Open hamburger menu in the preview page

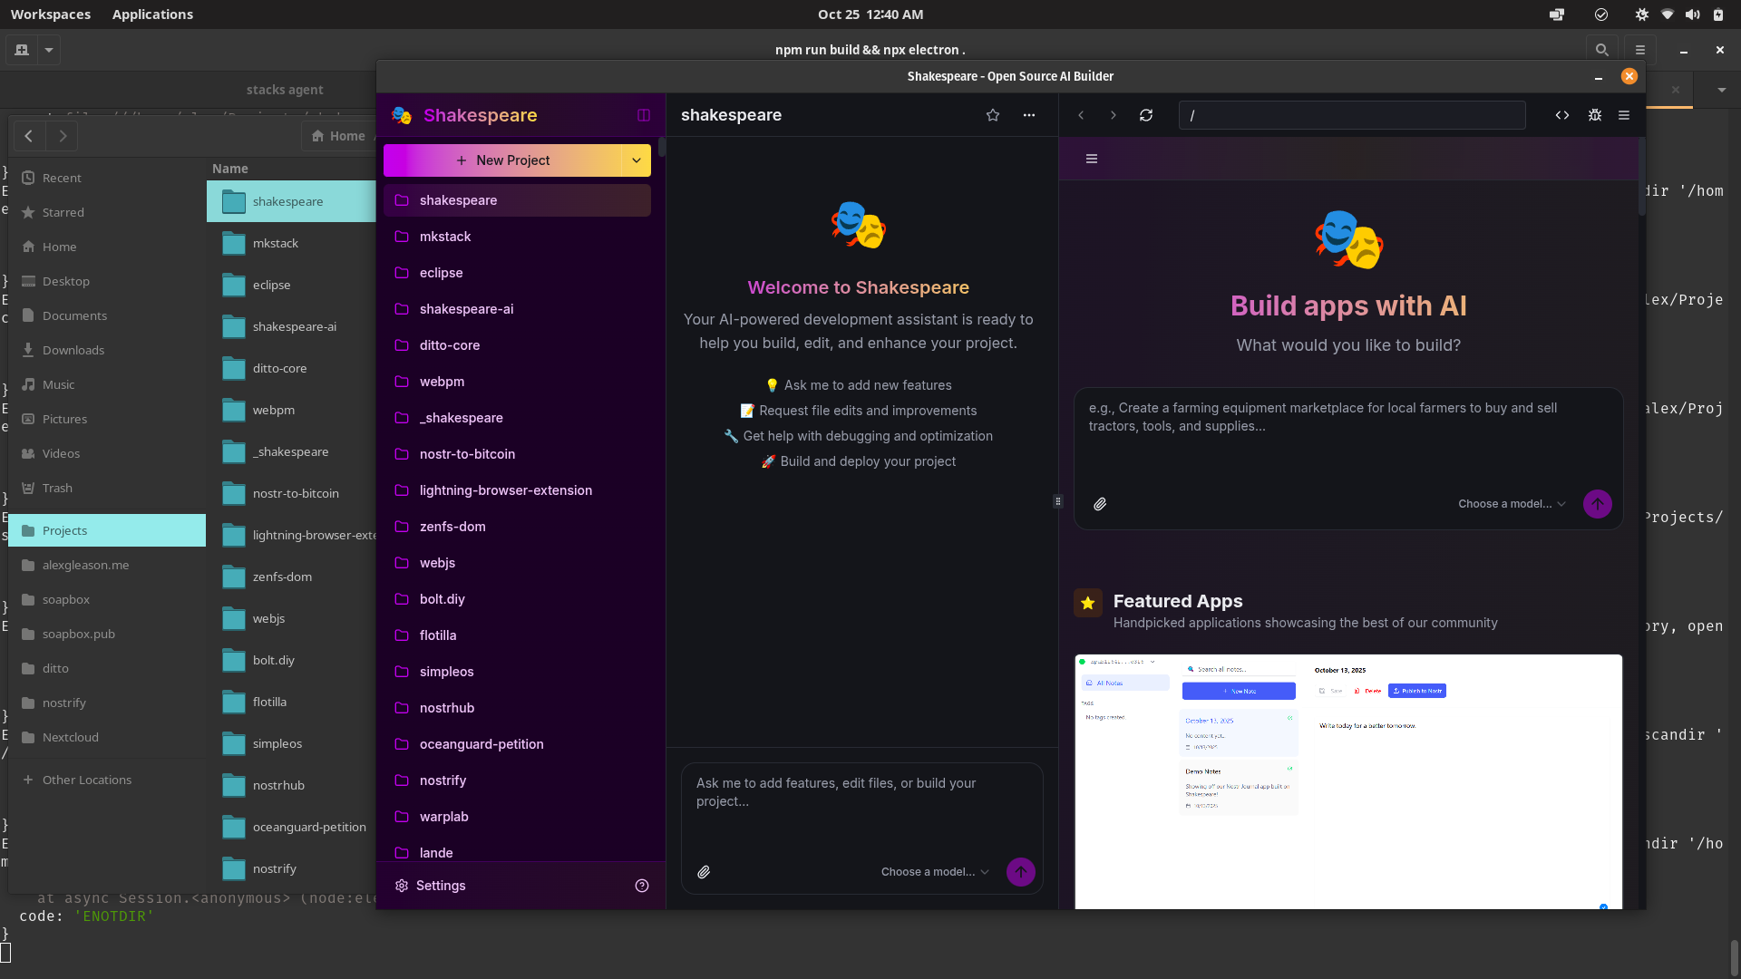1092,159
